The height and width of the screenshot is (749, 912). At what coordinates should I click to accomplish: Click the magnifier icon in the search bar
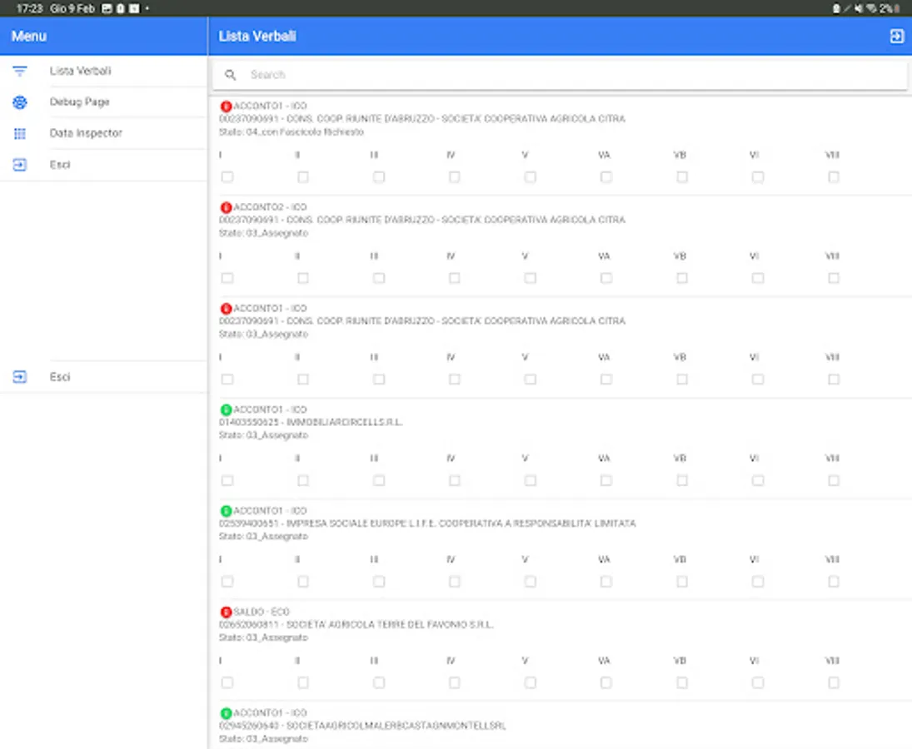[231, 74]
